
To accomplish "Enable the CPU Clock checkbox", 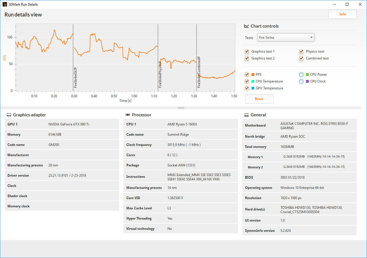I will coord(301,82).
